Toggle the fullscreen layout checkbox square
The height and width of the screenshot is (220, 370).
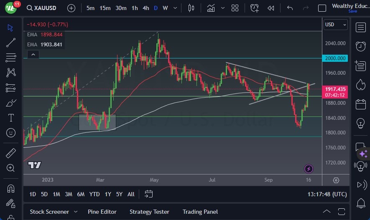point(322,8)
